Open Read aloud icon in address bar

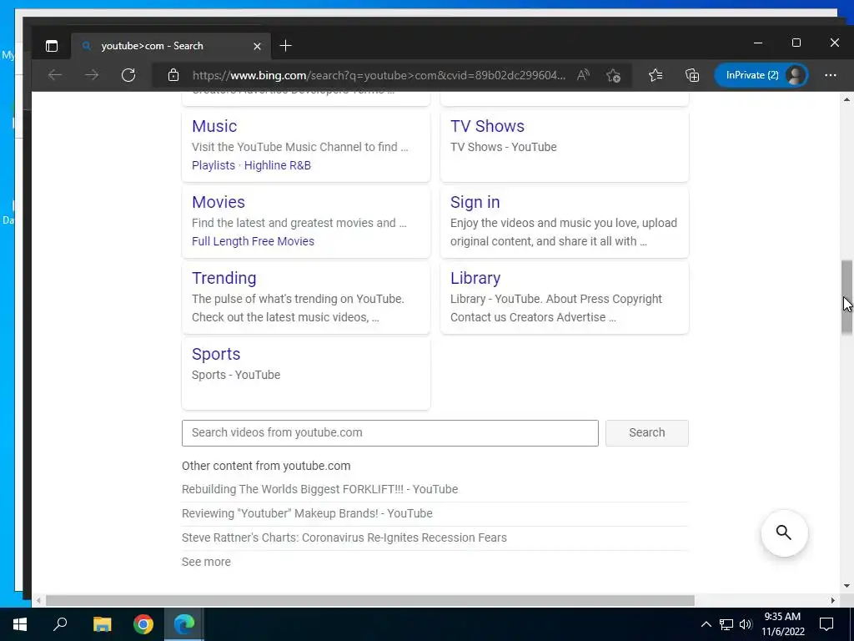pyautogui.click(x=583, y=75)
